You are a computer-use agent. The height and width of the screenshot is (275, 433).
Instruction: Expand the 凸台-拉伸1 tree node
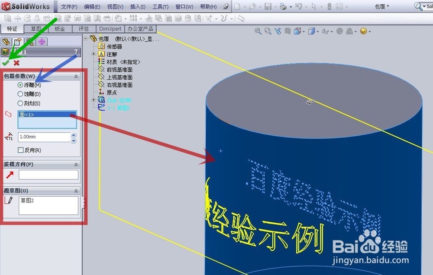point(94,100)
